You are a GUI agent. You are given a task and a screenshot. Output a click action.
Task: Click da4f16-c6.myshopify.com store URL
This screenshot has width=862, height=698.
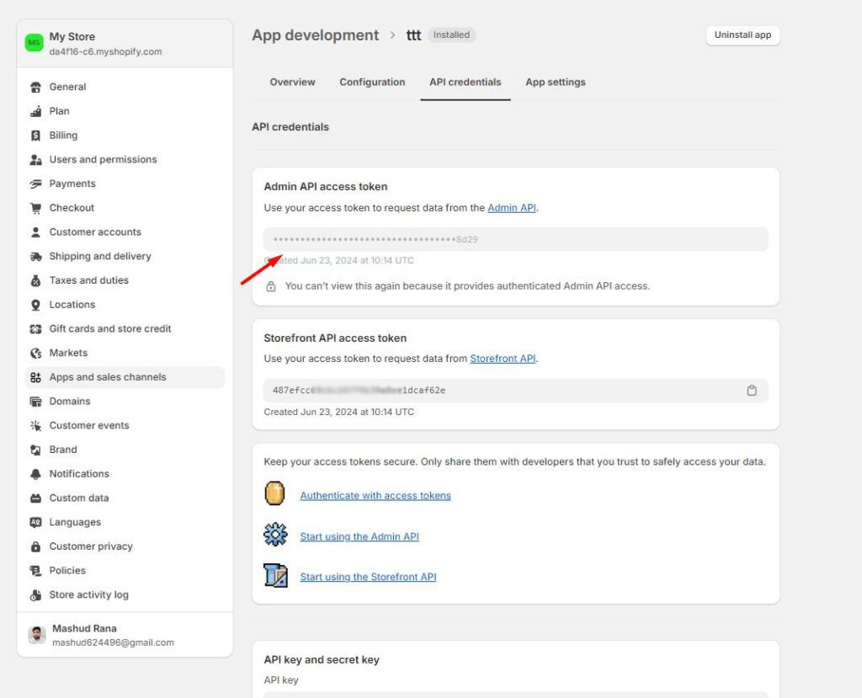[x=105, y=51]
